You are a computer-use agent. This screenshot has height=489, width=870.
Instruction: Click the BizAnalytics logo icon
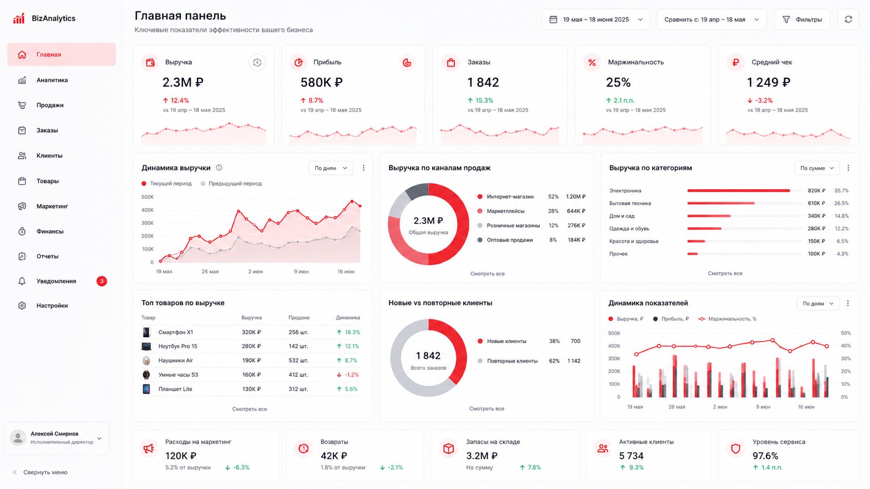point(19,19)
